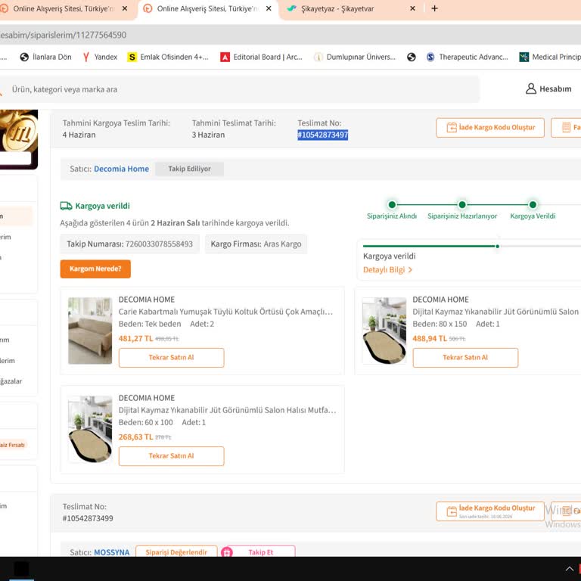This screenshot has width=581, height=581.
Task: Click İade Kargo Kodu Oluştur for delivery #10542873499
Action: [x=490, y=511]
